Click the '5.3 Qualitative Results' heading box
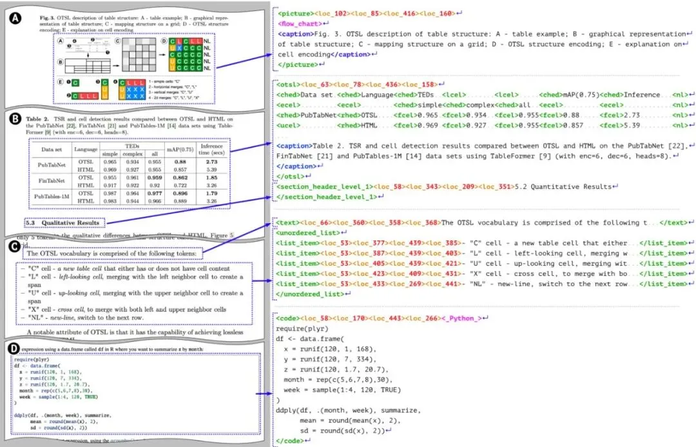The width and height of the screenshot is (696, 447). click(x=65, y=223)
